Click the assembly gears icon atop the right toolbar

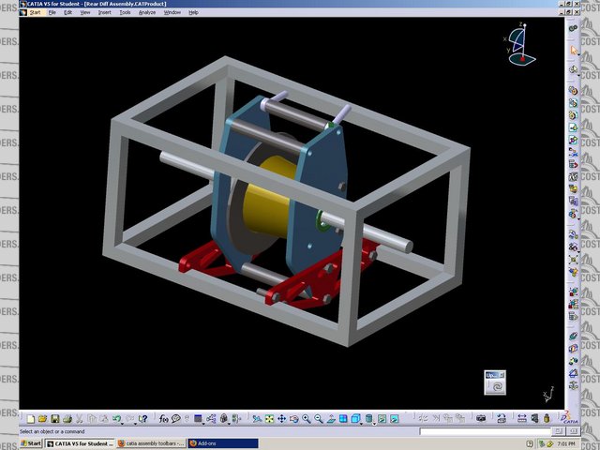[573, 28]
